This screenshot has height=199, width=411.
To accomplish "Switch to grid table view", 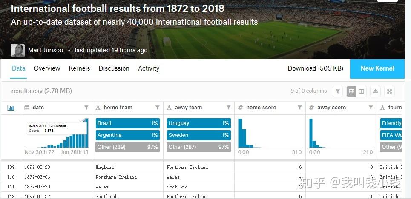I will pos(351,91).
